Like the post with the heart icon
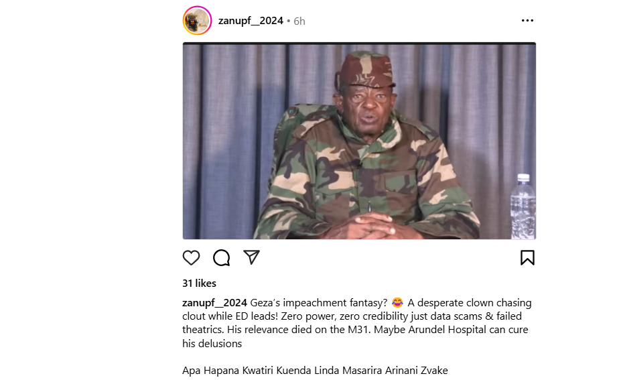Image resolution: width=619 pixels, height=380 pixels. [191, 258]
